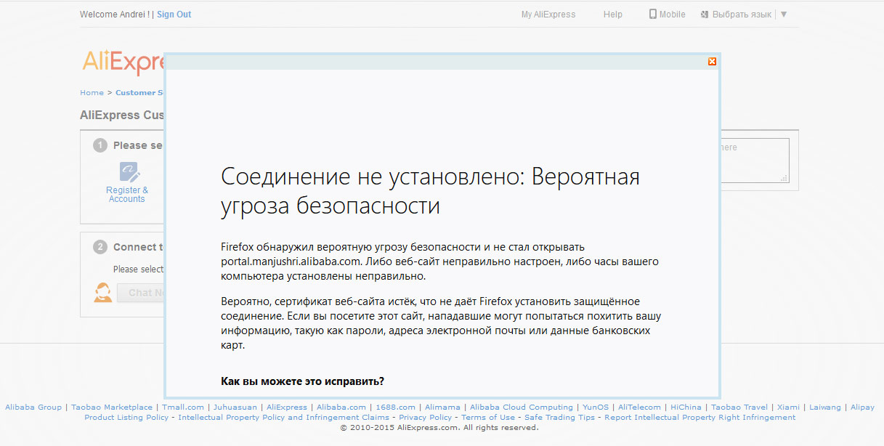Click the chat agent headset icon
This screenshot has height=446, width=884.
click(x=103, y=292)
